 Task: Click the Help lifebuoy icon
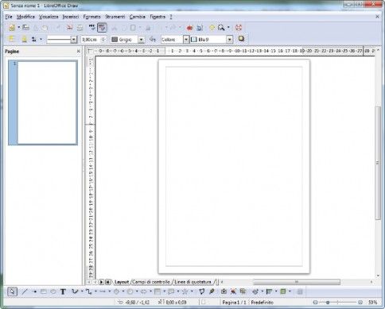click(239, 28)
